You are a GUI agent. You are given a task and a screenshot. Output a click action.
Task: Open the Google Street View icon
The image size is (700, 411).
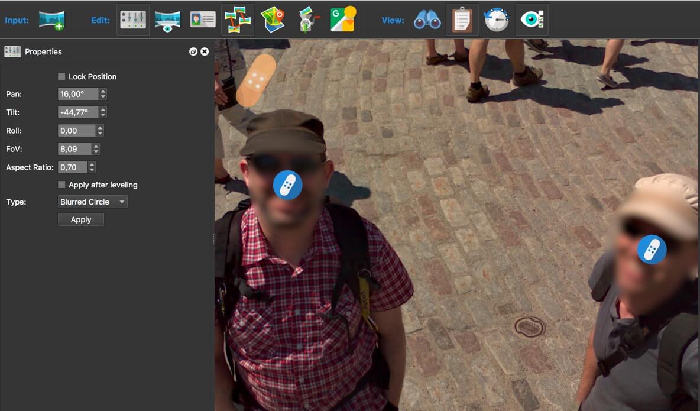point(343,19)
